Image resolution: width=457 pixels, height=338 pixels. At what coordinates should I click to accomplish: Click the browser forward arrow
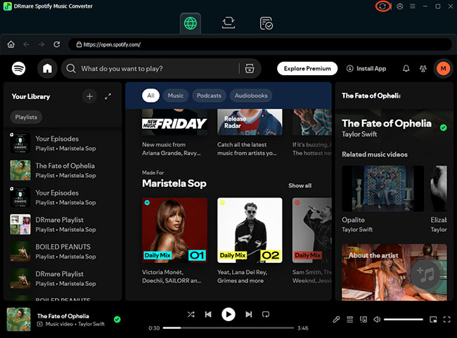point(41,44)
